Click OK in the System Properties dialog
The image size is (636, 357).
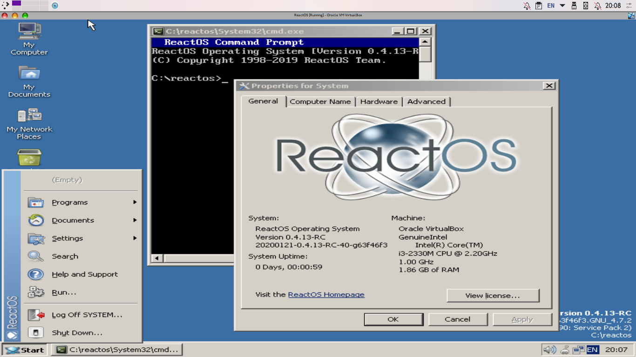pos(393,319)
